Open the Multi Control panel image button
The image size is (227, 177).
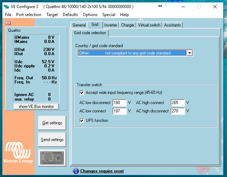(52, 158)
